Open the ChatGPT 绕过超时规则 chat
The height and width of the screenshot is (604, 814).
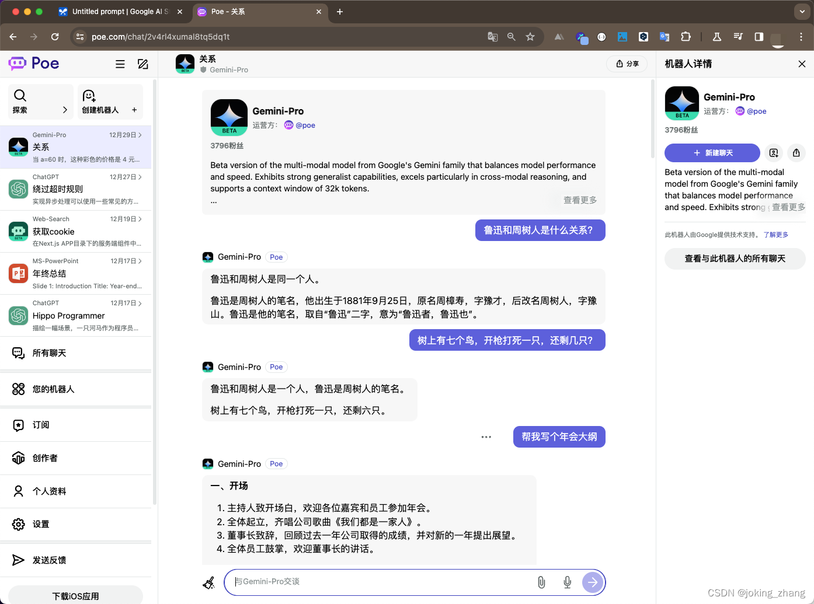coord(76,189)
